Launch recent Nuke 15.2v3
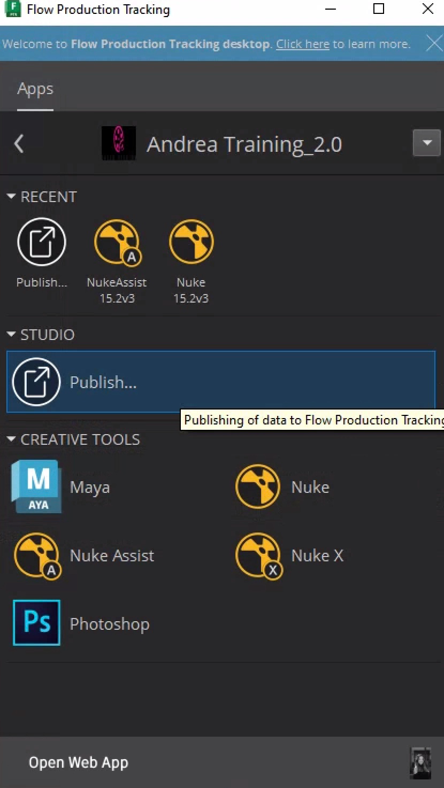 191,243
